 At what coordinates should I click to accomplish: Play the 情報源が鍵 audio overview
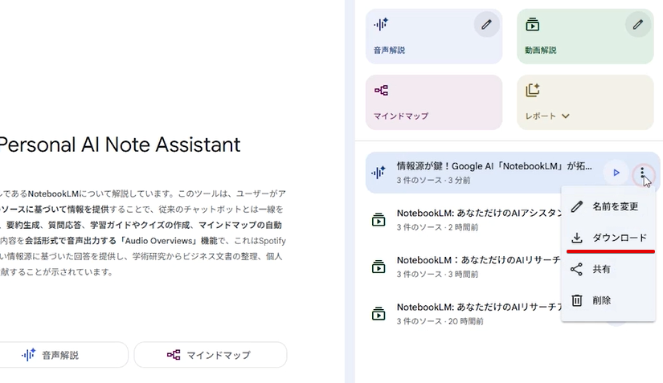click(x=616, y=173)
